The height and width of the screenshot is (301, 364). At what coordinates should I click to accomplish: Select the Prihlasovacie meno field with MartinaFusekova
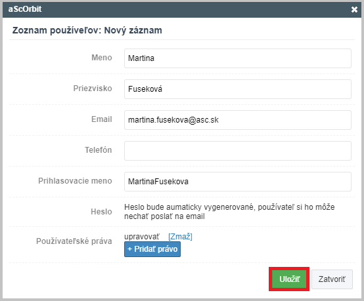[x=238, y=182]
